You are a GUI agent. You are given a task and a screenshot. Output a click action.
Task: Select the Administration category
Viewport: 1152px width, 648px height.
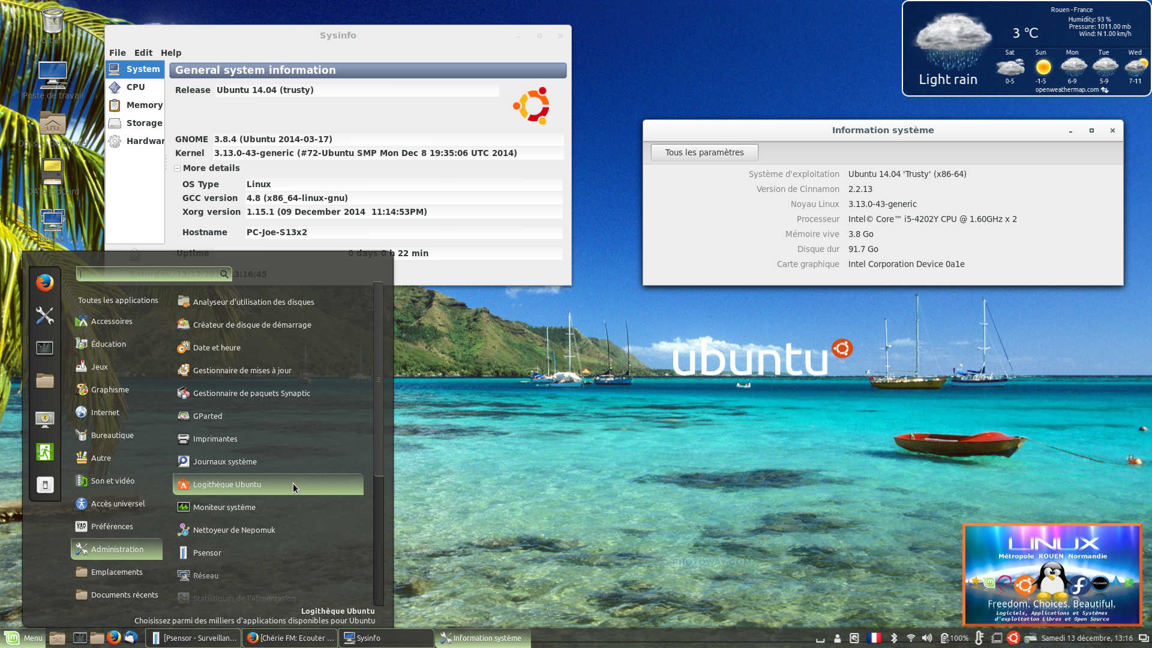click(x=117, y=550)
